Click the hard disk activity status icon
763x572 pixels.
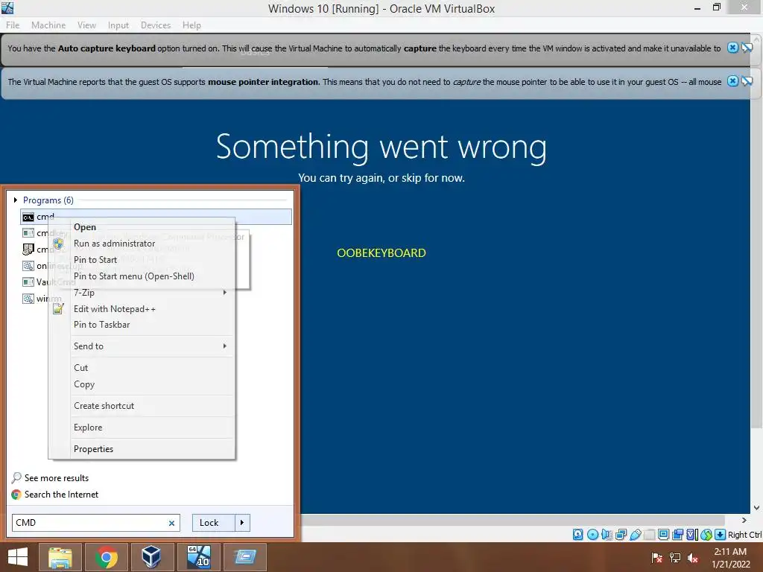coord(577,535)
